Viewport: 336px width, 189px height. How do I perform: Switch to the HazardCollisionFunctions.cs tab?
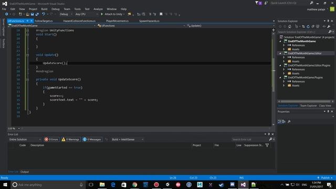coord(79,21)
